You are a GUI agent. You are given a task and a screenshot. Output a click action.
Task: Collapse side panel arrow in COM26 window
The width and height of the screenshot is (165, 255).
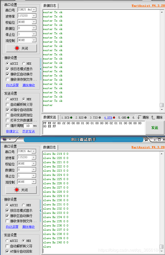pos(41,210)
